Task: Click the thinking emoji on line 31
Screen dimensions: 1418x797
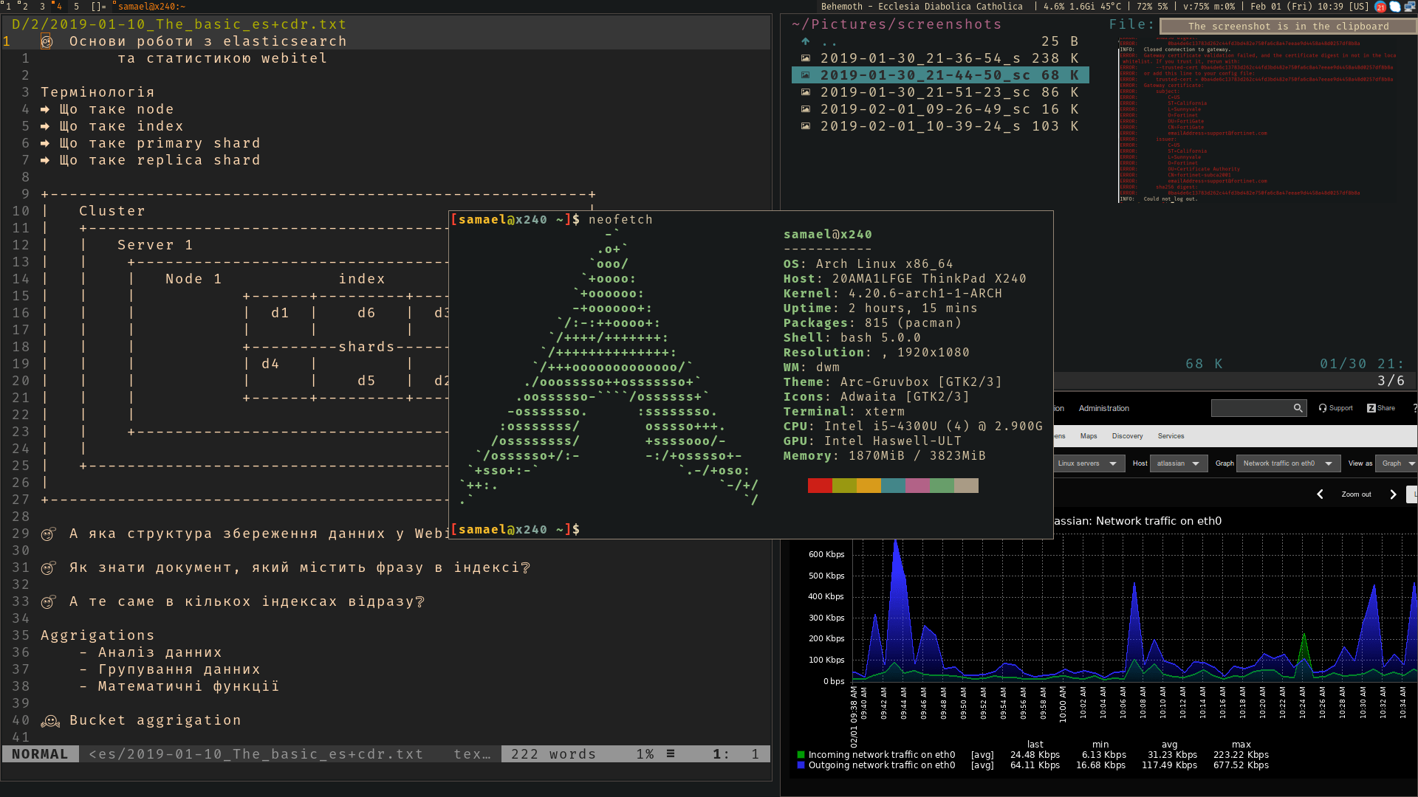Action: (x=48, y=567)
